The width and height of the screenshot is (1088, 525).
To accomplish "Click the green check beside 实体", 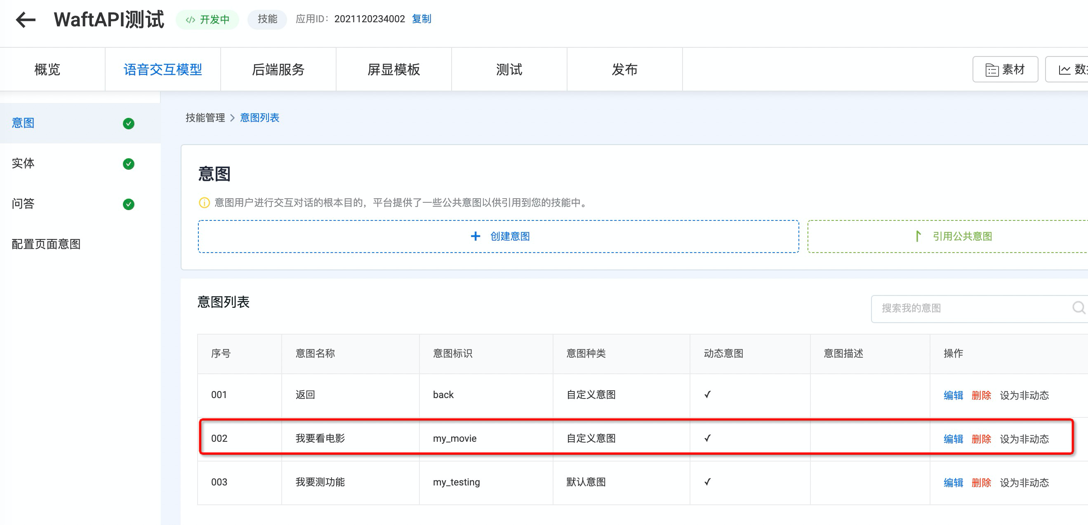I will tap(128, 164).
